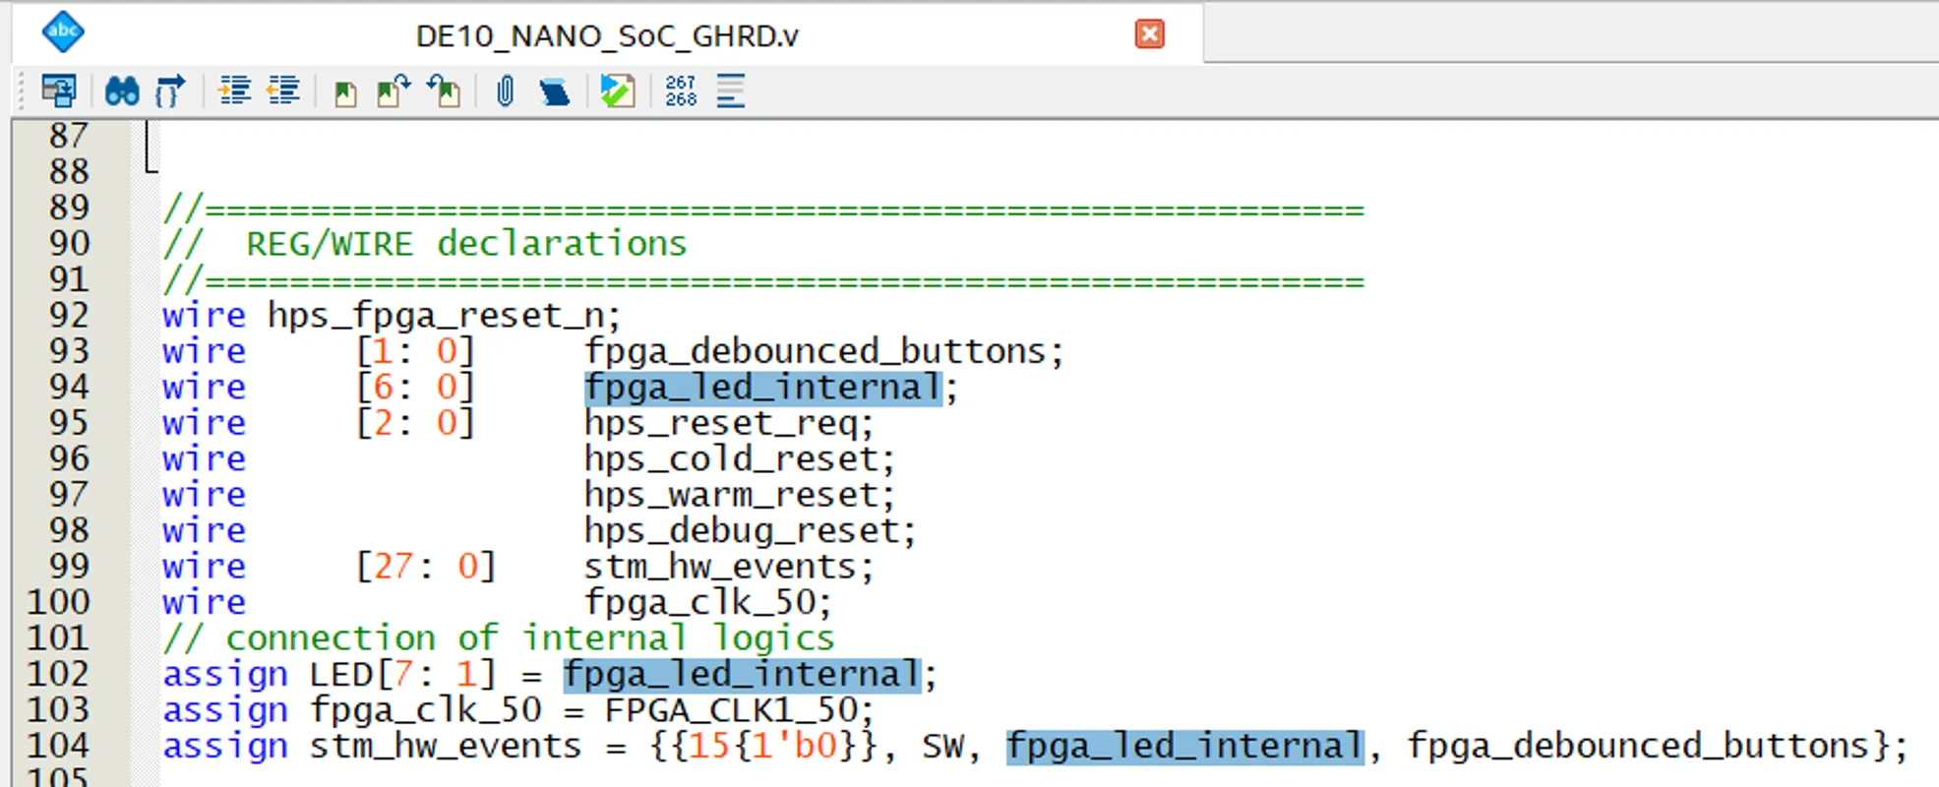Screen dimensions: 1939x787
Task: Click the blue abc file type icon
Action: point(63,31)
